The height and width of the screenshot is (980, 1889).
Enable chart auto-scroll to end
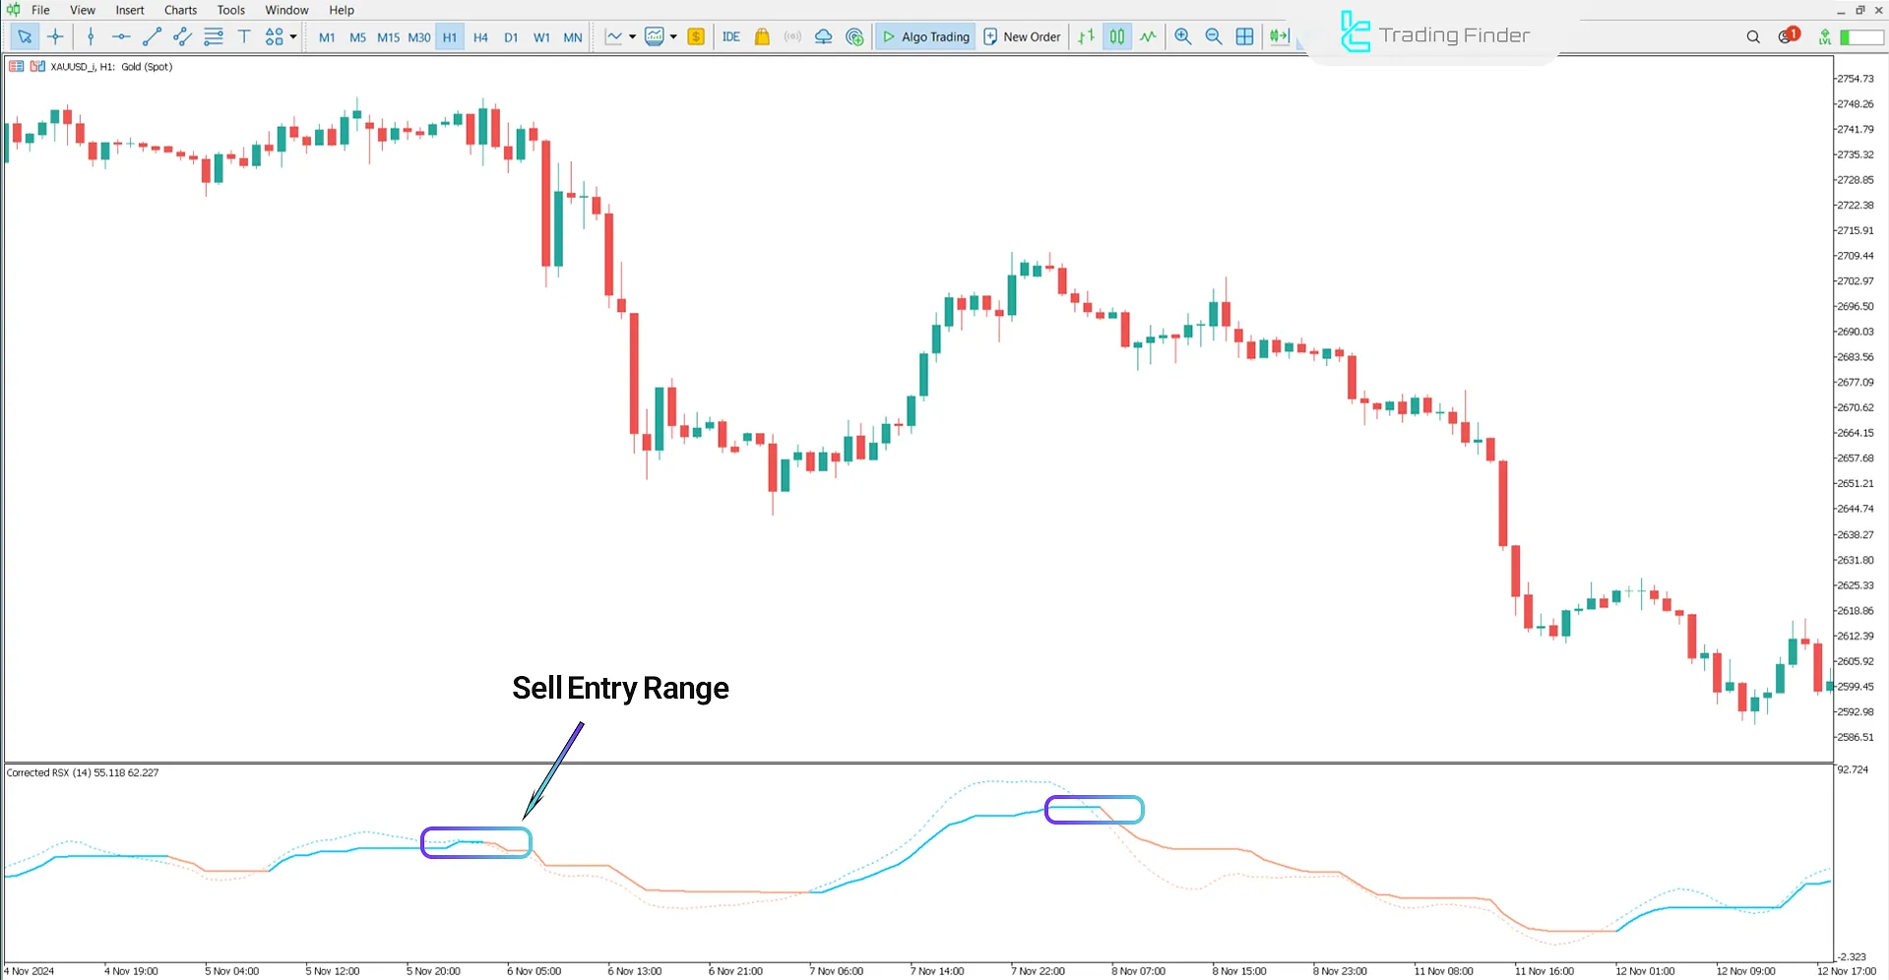tap(1277, 36)
